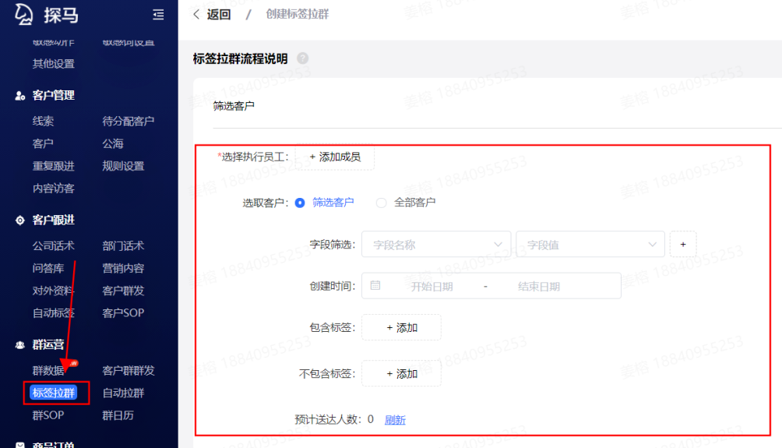Select the 筛选客户 radio option
This screenshot has width=782, height=448.
coord(300,203)
